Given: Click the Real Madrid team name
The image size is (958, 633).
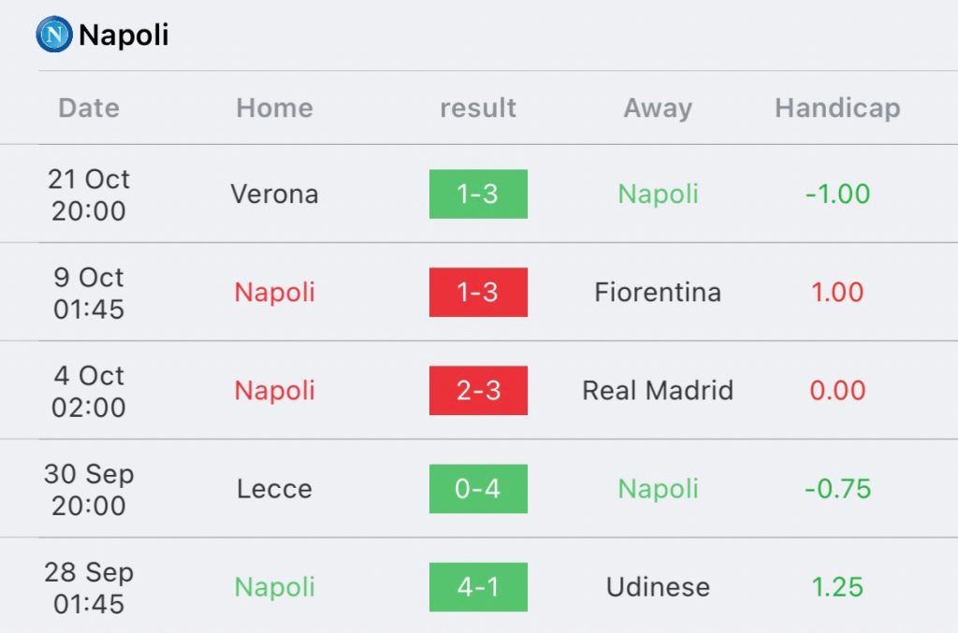Looking at the screenshot, I should coord(658,391).
